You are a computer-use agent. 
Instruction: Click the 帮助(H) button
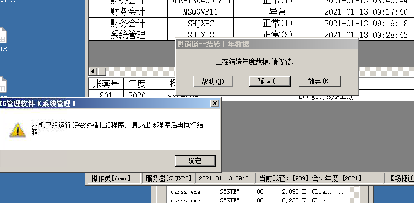[x=213, y=81]
